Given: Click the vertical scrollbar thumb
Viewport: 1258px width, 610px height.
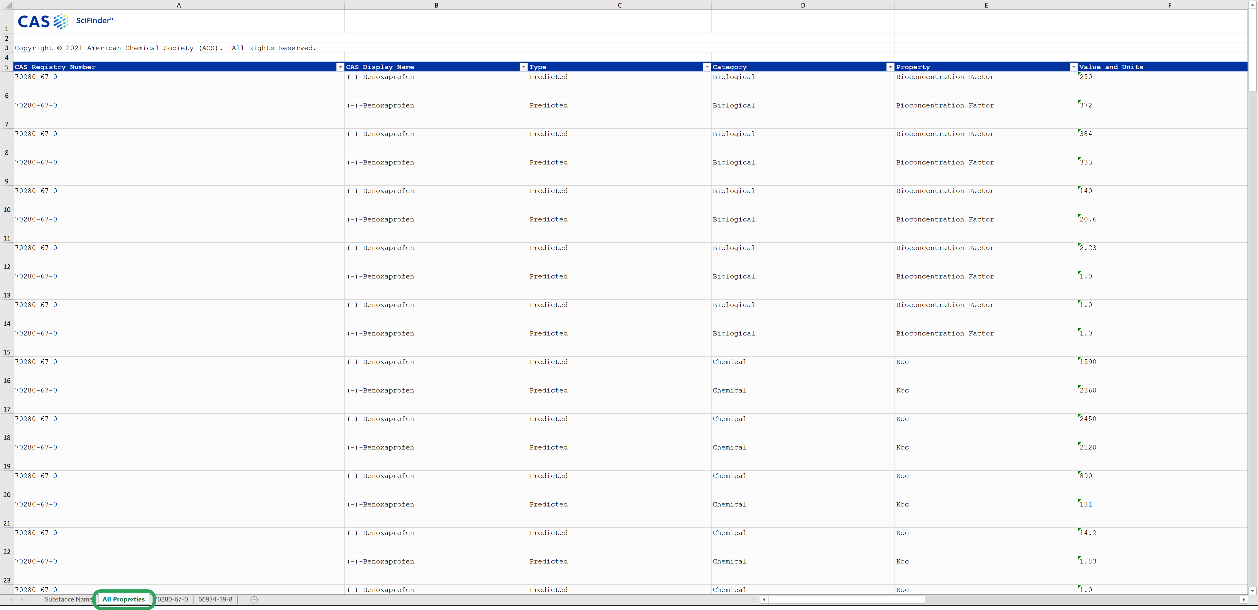Looking at the screenshot, I should click(1253, 50).
